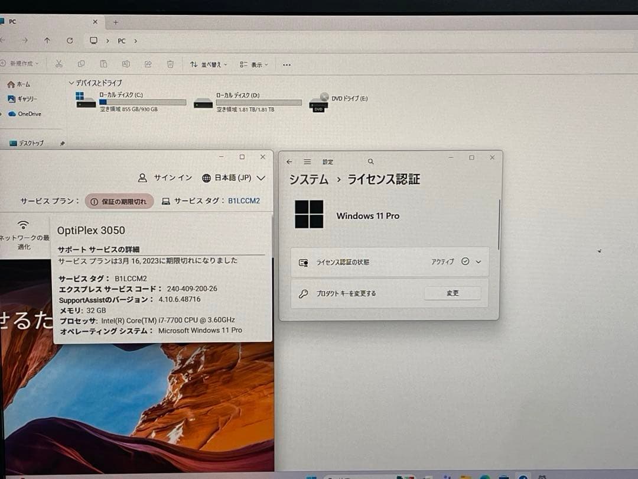
Task: Click エクスプレス サービス コード value 240-409-200-26
Action: coord(191,289)
